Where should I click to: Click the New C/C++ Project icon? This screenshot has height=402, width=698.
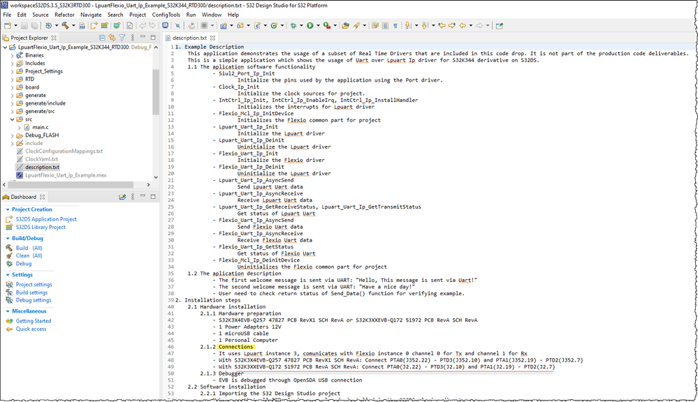pos(223,26)
